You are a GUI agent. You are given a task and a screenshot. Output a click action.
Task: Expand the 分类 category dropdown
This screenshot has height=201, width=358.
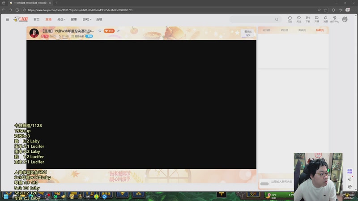click(61, 19)
